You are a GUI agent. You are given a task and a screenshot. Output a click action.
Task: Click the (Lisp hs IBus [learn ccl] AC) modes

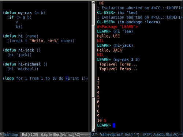pos(61,134)
